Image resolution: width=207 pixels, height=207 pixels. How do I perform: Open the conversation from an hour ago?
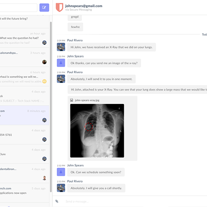coord(24,38)
